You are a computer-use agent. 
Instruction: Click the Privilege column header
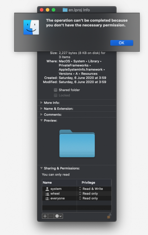94,183
